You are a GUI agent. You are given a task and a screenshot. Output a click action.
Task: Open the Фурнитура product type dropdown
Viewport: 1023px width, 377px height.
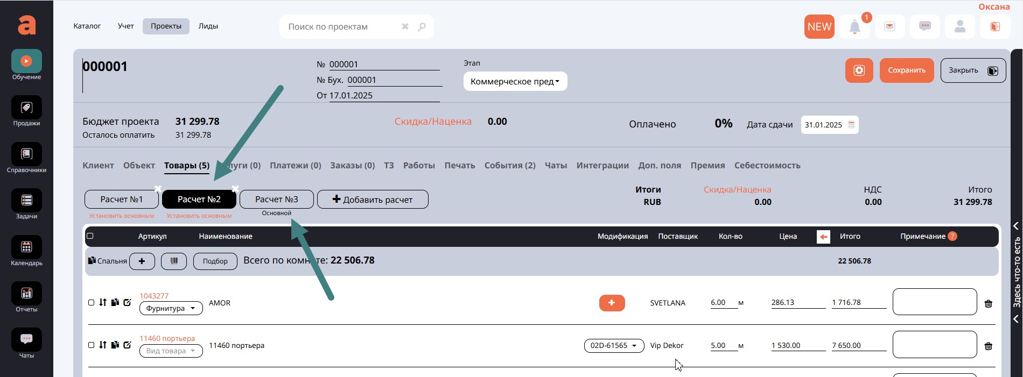coord(171,308)
